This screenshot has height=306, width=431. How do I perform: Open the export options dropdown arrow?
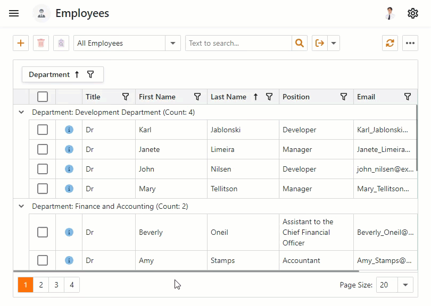click(x=334, y=43)
